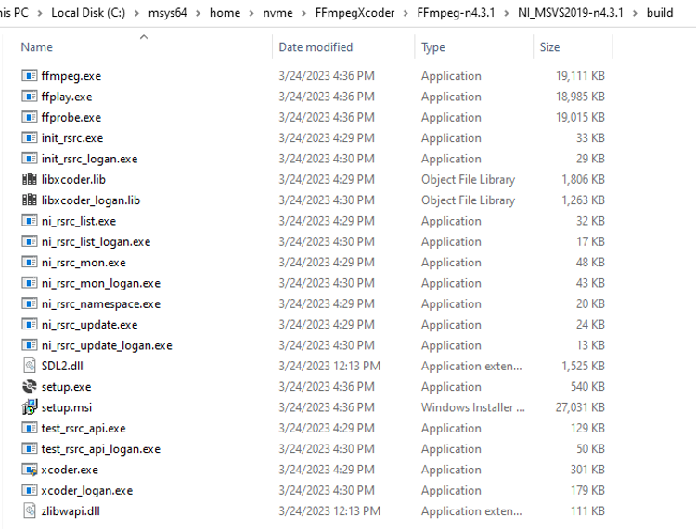Select the ni_rsrc_list.exe file icon
Image resolution: width=696 pixels, height=529 pixels.
(30, 221)
